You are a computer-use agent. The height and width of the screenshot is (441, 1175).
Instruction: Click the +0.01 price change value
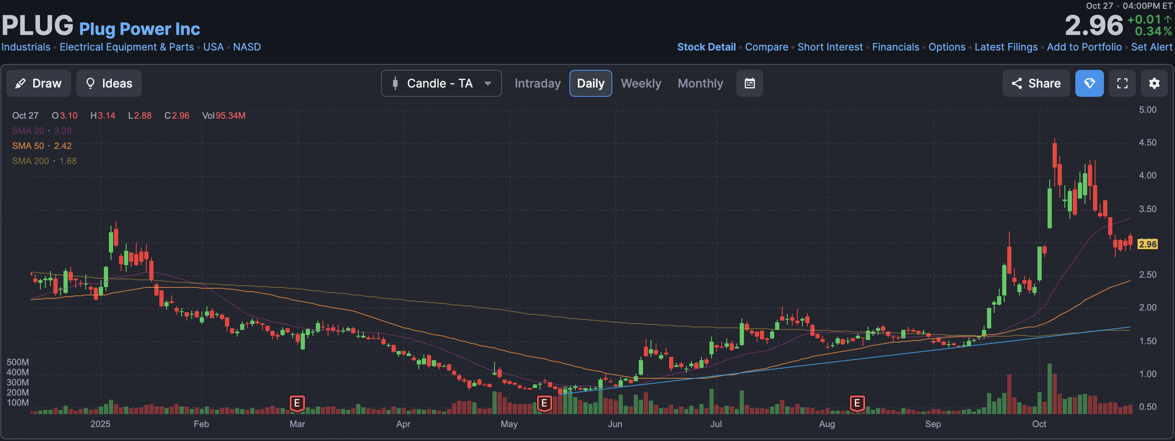[x=1144, y=19]
